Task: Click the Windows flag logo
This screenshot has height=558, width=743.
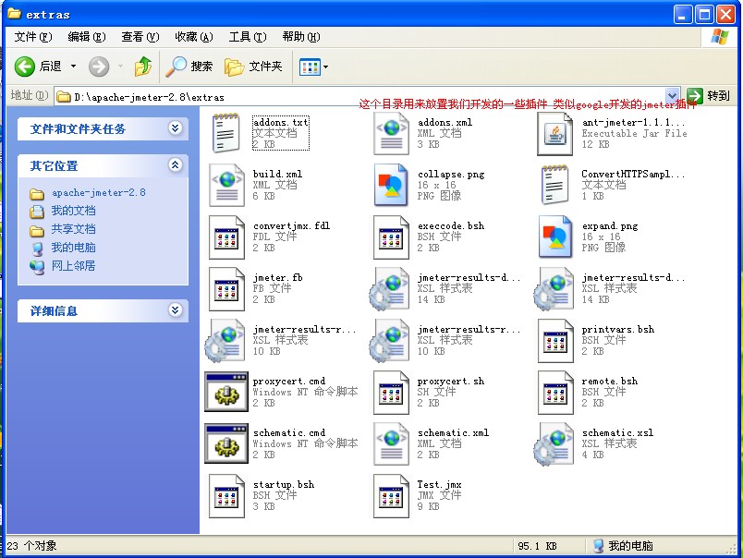Action: pyautogui.click(x=719, y=37)
